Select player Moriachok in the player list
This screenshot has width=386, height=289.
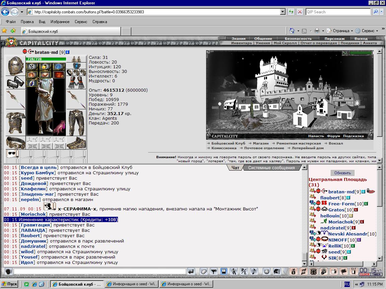tap(341, 222)
